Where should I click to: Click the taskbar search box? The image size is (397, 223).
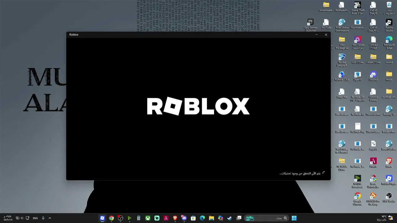coord(266,218)
